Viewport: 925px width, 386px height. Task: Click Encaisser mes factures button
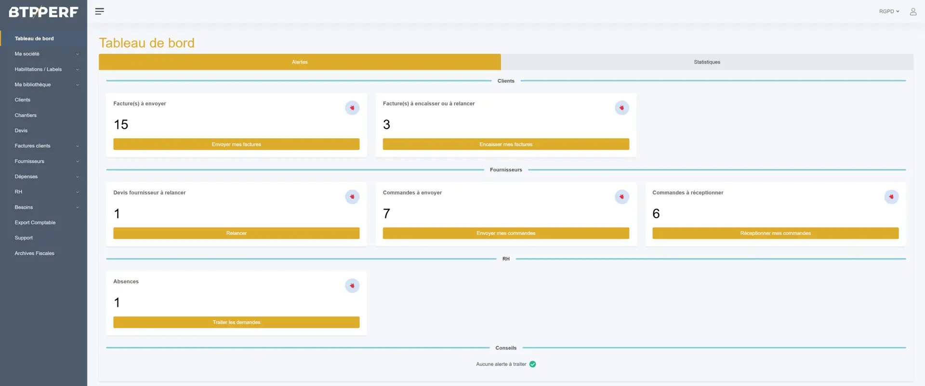click(506, 144)
